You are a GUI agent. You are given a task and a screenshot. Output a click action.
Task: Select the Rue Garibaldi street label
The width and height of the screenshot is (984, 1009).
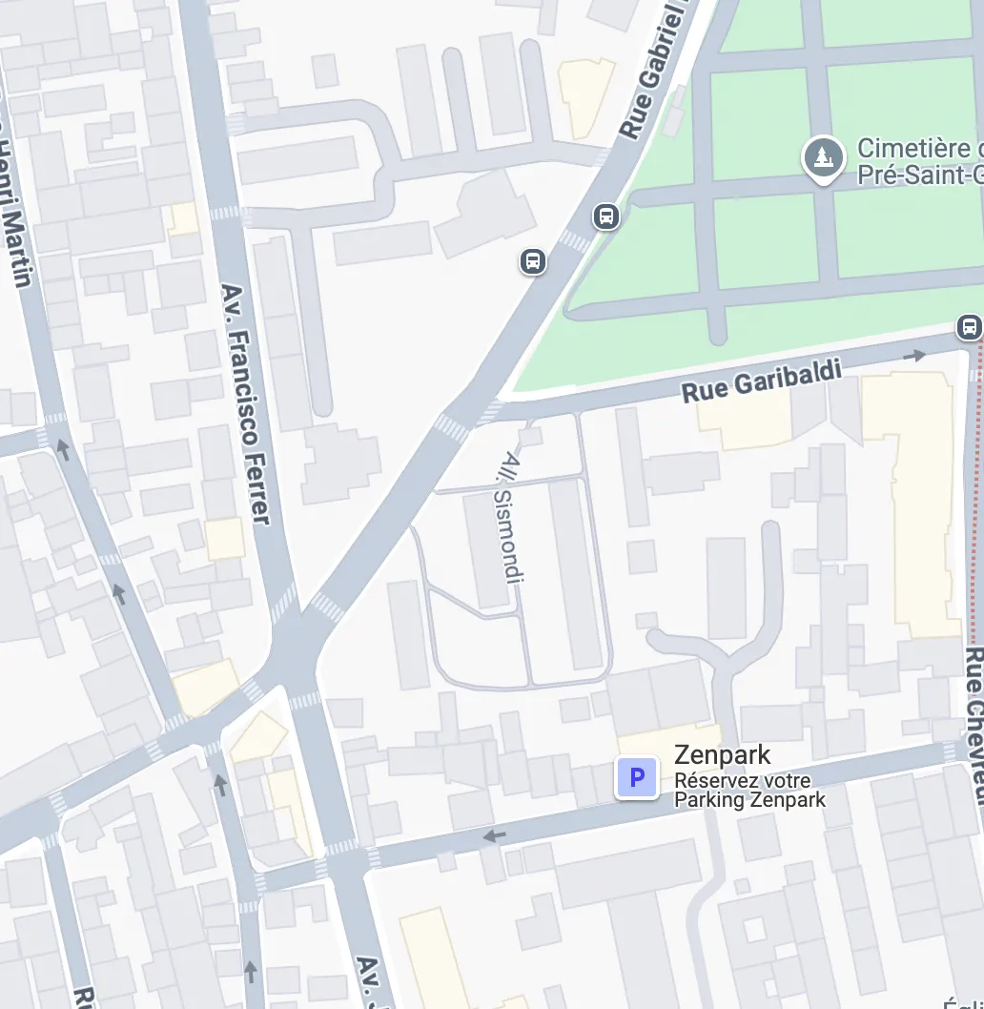point(761,381)
